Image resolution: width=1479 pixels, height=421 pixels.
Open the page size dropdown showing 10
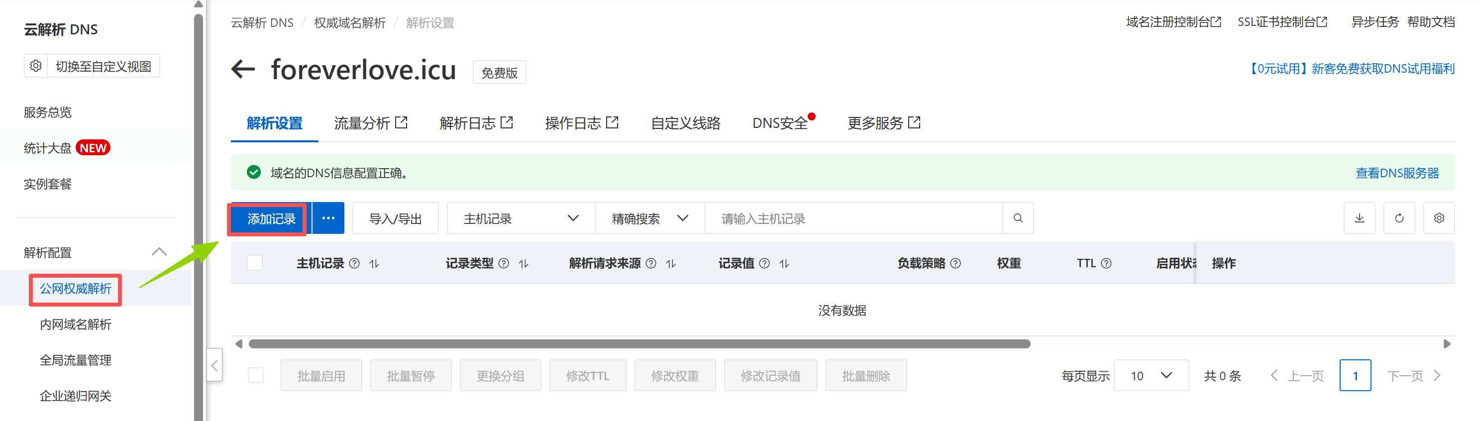point(1151,376)
